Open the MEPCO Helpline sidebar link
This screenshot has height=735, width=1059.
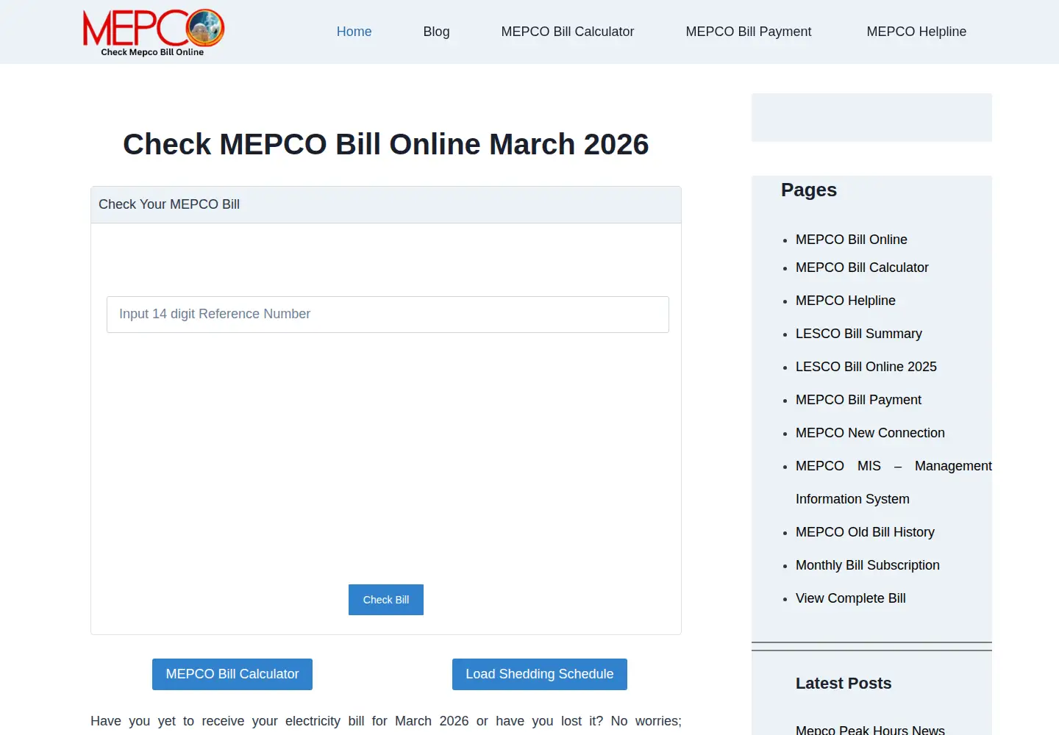(x=845, y=301)
